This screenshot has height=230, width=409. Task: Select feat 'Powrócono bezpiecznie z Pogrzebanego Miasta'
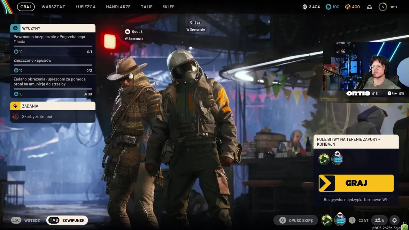[53, 44]
